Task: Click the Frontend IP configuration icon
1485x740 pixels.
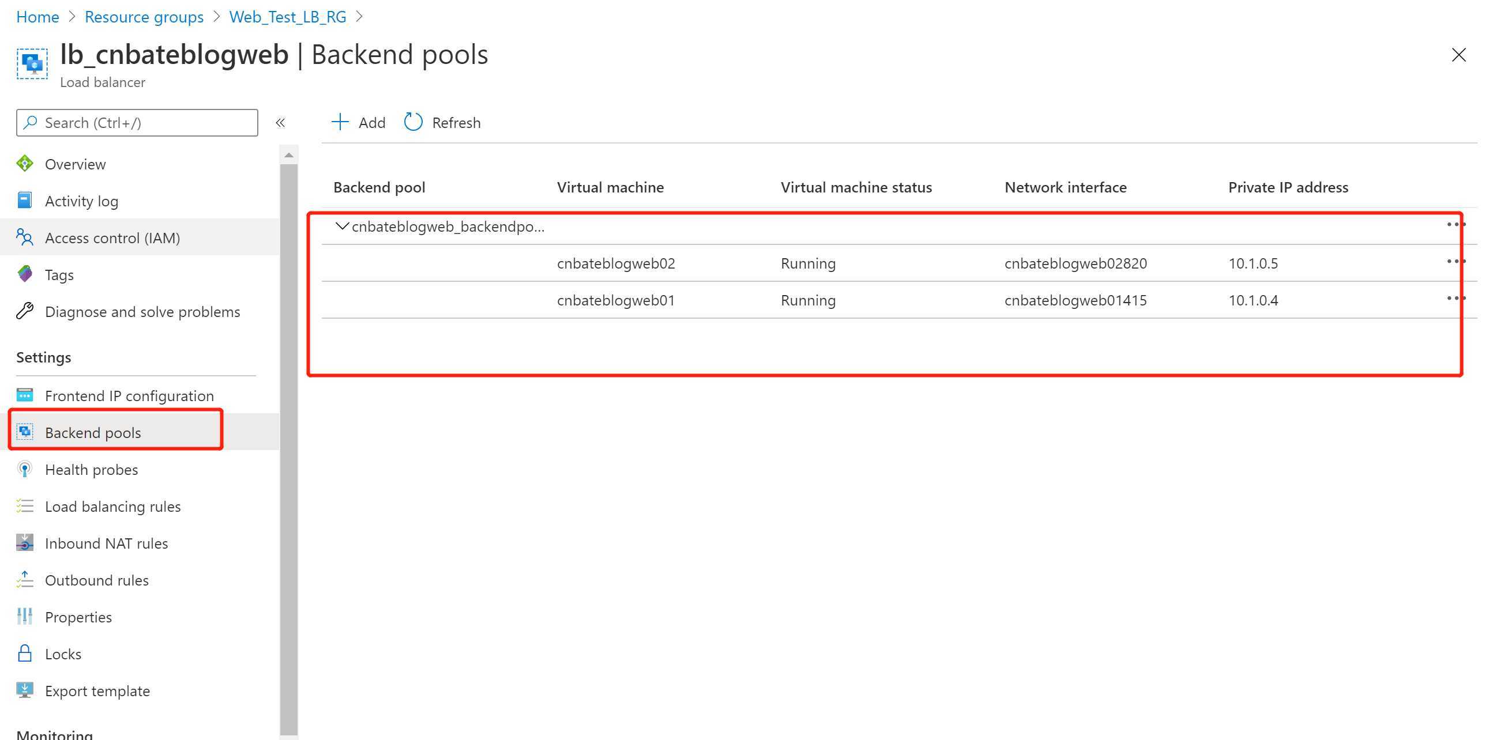Action: (x=25, y=395)
